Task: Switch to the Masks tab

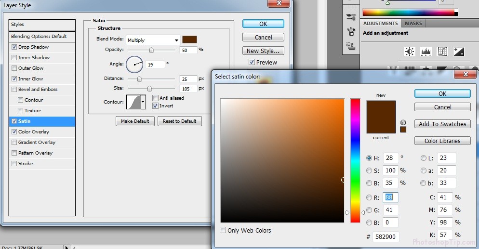Action: tap(413, 24)
